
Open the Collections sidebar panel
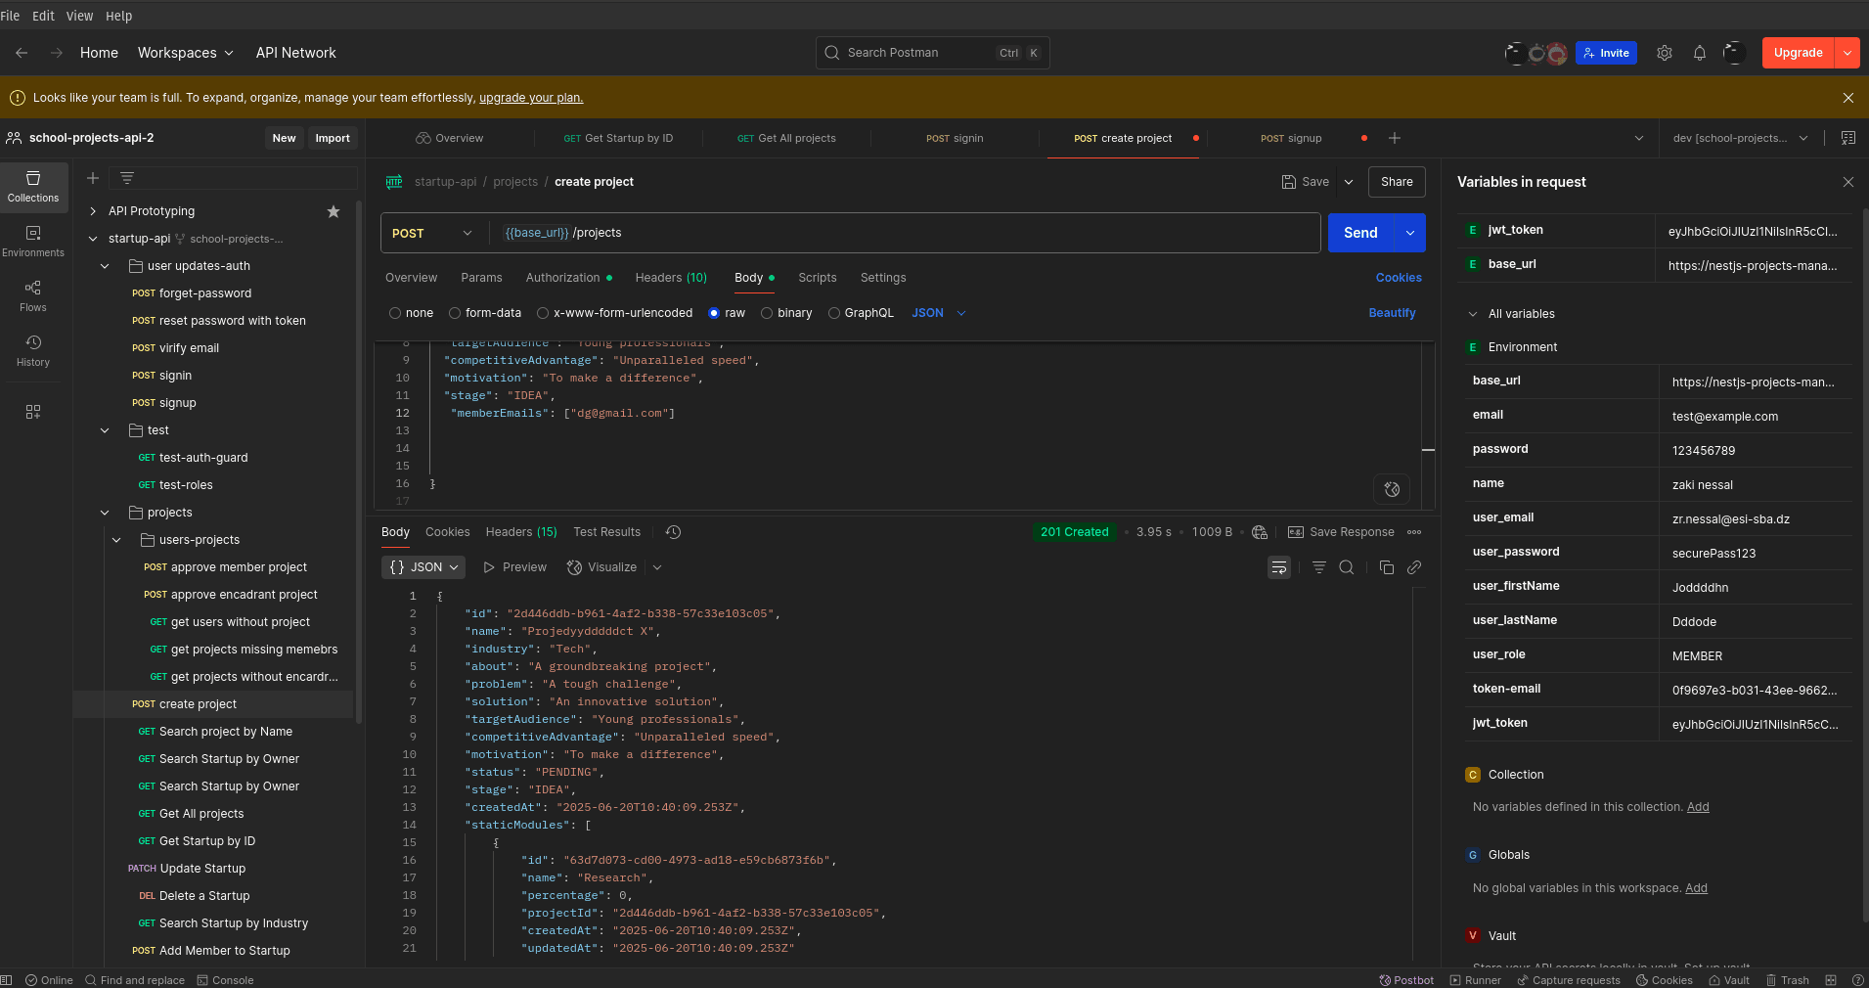coord(33,186)
